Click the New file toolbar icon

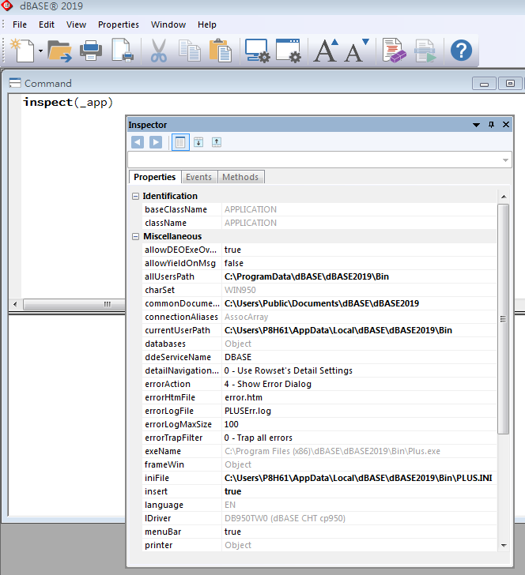tap(23, 51)
